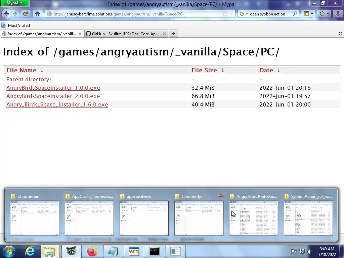Open the Most Visited bookmarks folder

pos(15,25)
